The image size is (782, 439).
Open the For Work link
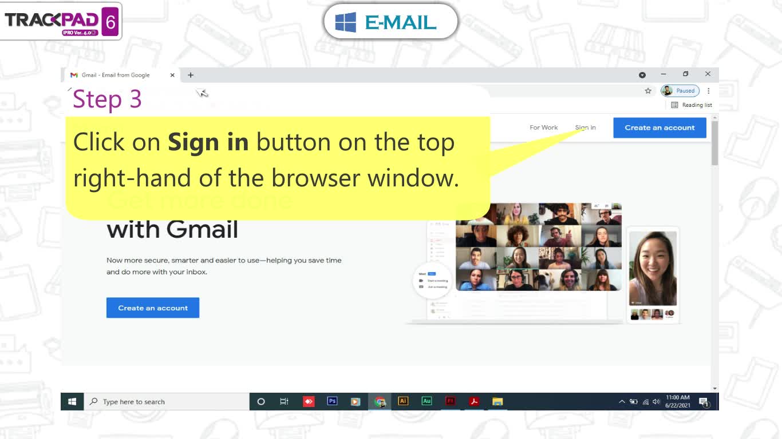click(x=543, y=127)
